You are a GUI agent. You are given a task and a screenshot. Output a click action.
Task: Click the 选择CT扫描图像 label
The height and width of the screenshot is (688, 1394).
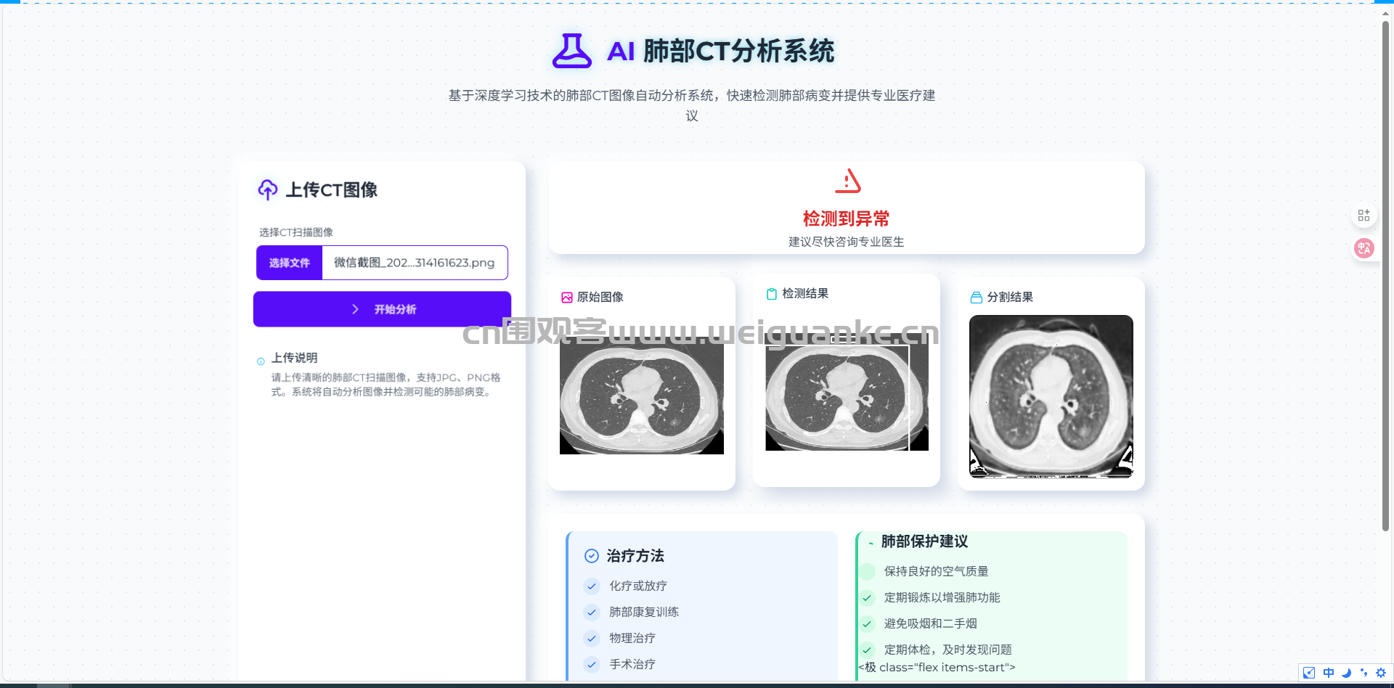click(296, 232)
